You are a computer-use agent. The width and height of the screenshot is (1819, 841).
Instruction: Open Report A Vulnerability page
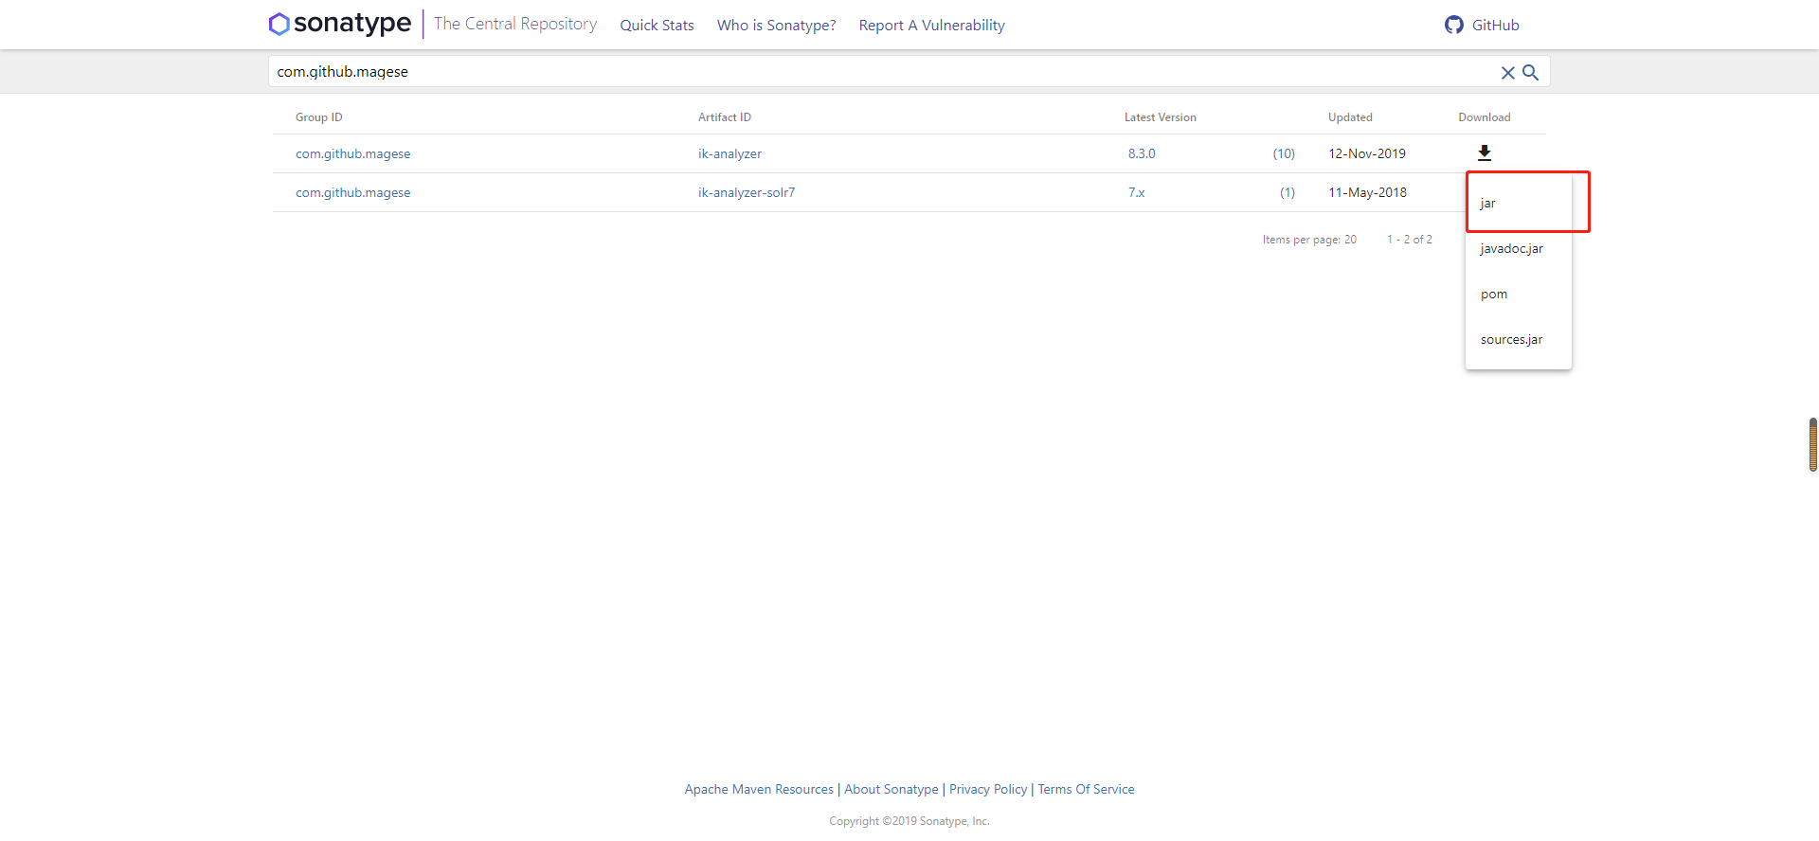pos(931,26)
